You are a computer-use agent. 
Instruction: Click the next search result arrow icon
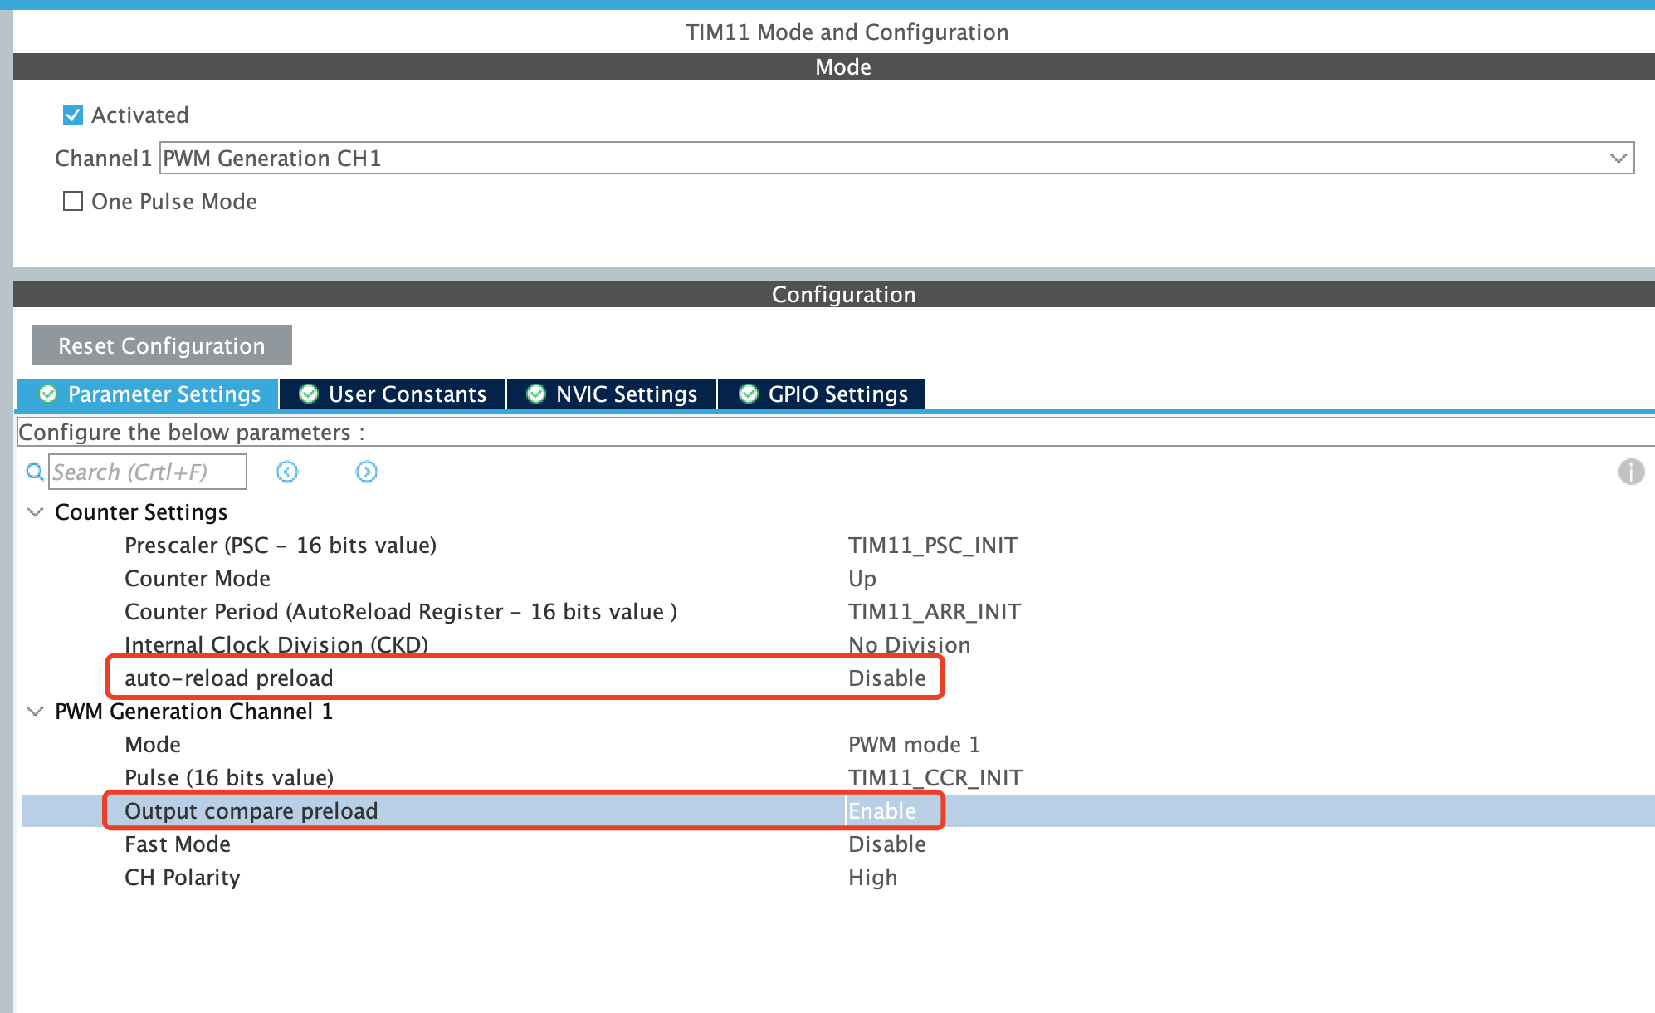tap(365, 472)
